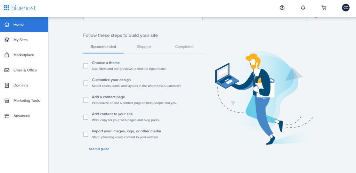Image resolution: width=356 pixels, height=173 pixels.
Task: Check the Customize your design checkbox
Action: [86, 83]
